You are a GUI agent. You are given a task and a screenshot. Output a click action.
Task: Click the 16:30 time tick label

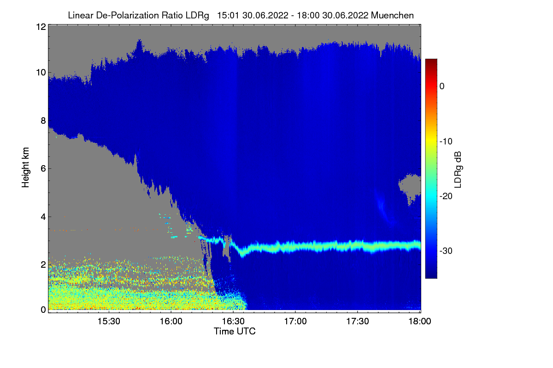[x=233, y=321]
